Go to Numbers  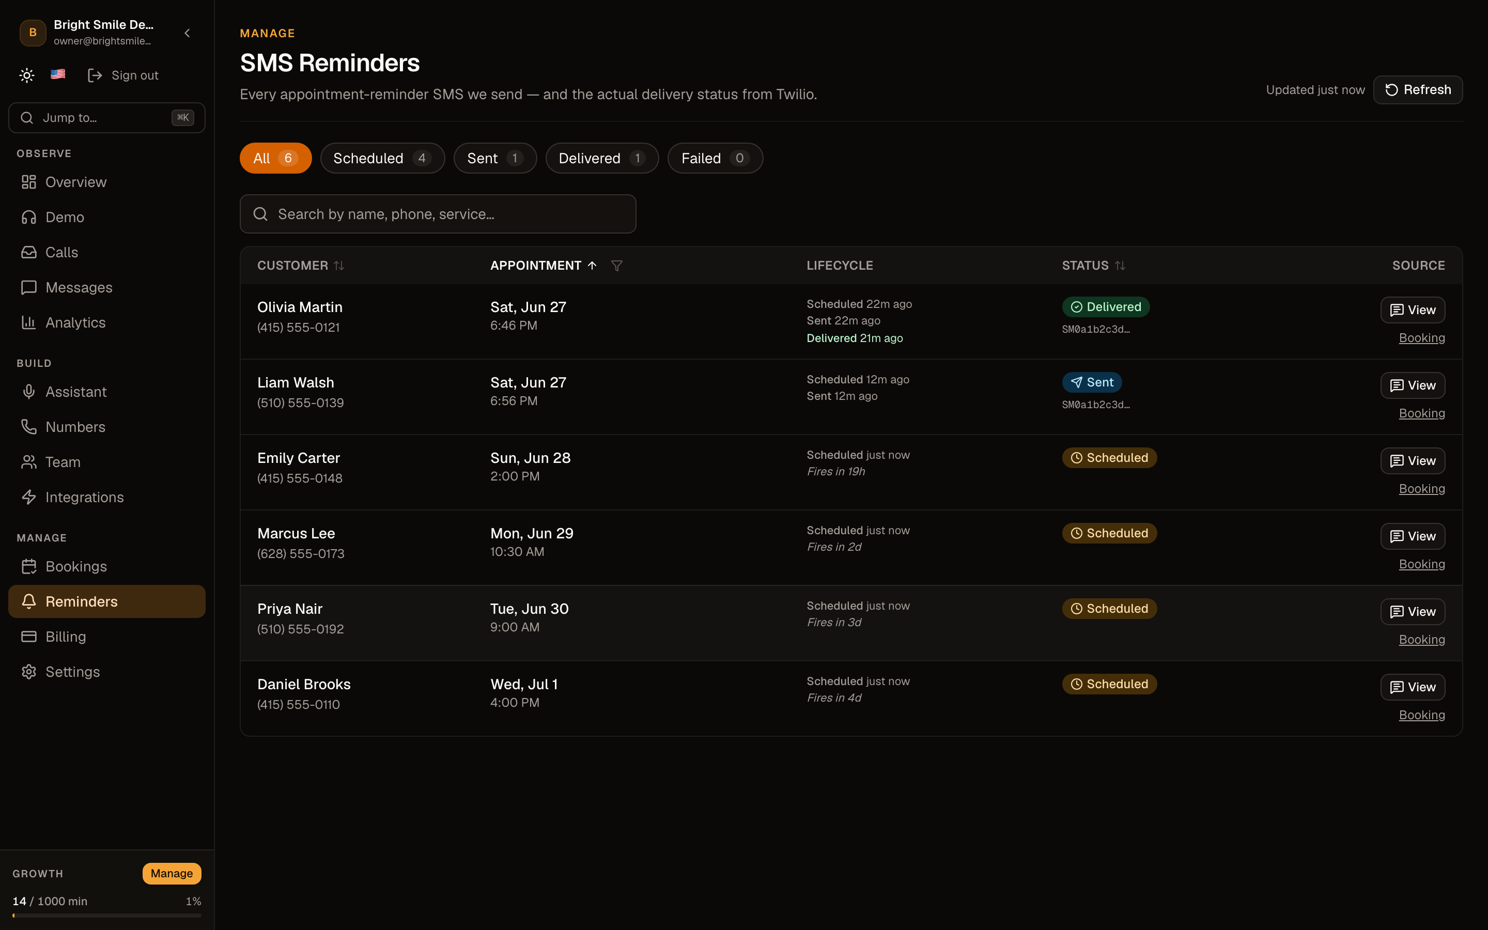(107, 427)
